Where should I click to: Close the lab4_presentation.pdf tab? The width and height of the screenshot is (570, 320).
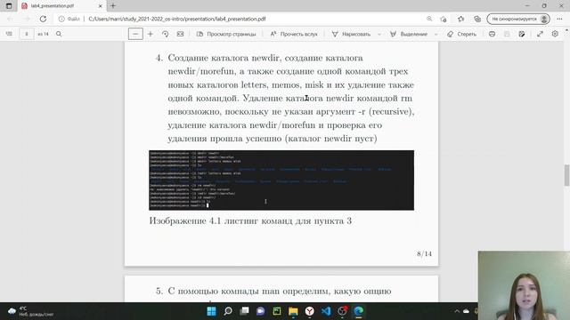[x=101, y=6]
